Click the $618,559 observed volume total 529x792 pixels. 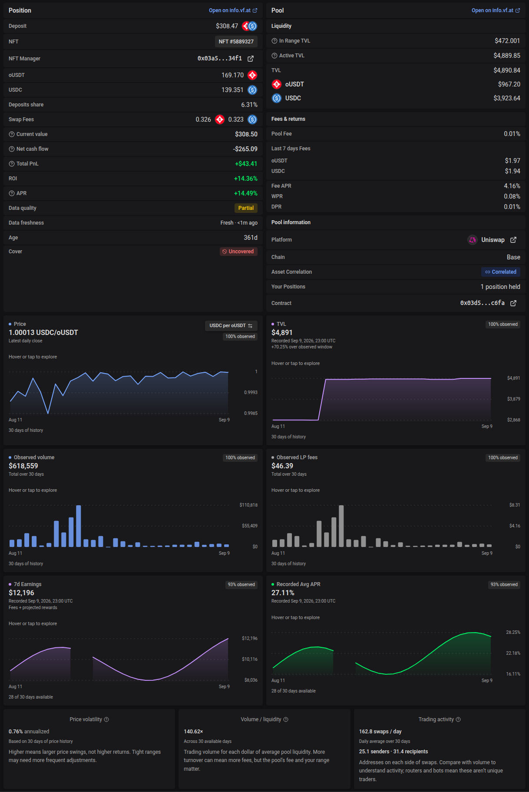tap(23, 466)
